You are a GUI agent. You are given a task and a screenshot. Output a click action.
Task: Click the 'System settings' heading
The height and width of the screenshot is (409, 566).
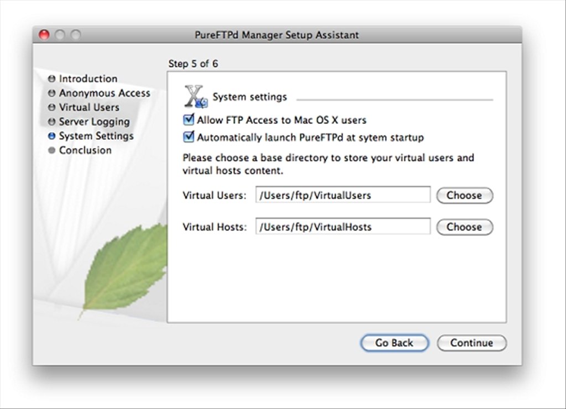point(250,97)
